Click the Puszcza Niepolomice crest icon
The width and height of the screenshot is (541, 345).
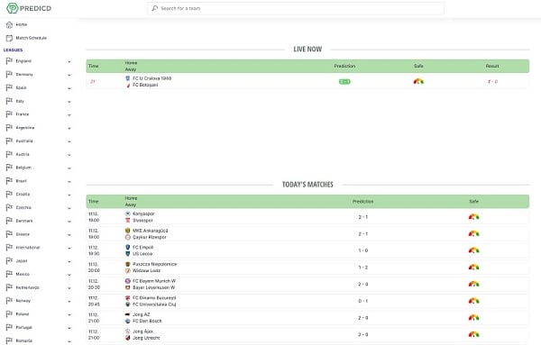tap(128, 264)
